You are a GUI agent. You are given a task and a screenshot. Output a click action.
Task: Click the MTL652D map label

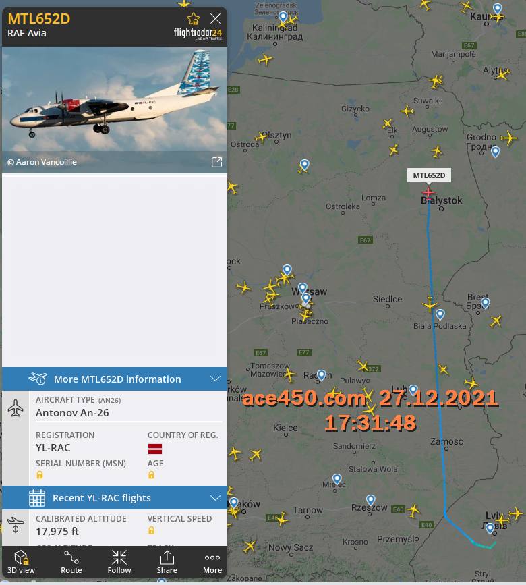point(429,175)
